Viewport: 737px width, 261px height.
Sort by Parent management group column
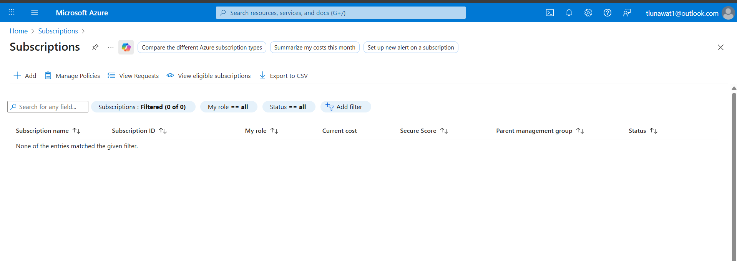pos(540,131)
